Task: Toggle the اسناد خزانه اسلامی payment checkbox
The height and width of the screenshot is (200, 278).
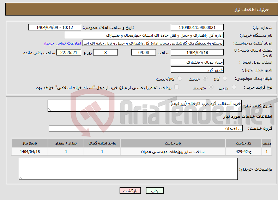Action: pyautogui.click(x=176, y=87)
